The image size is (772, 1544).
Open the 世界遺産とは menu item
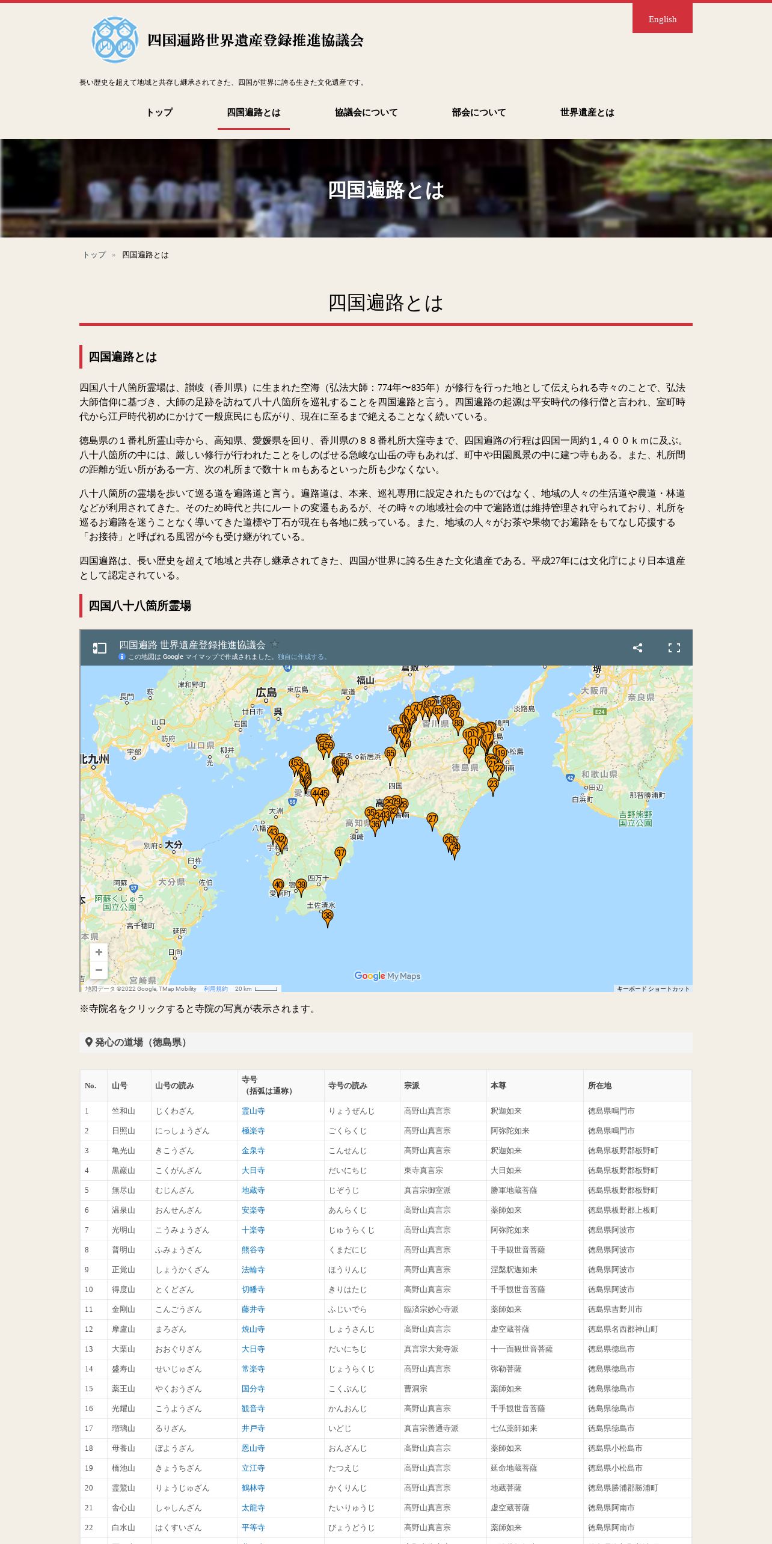[x=587, y=112]
